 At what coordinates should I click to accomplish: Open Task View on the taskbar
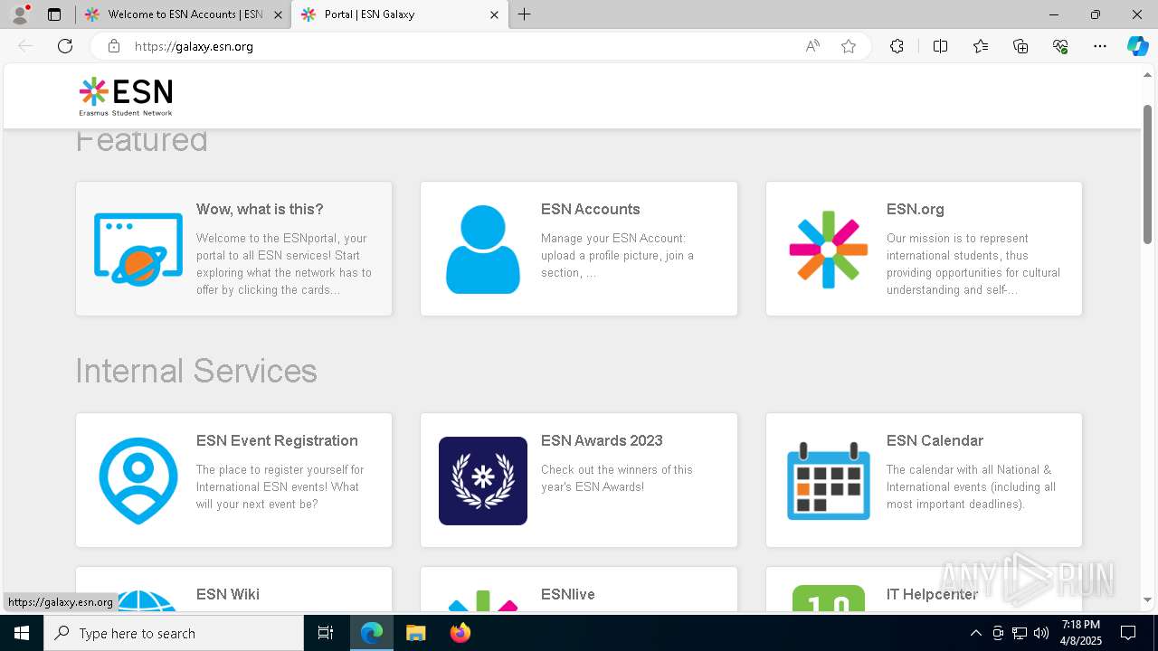click(x=326, y=633)
